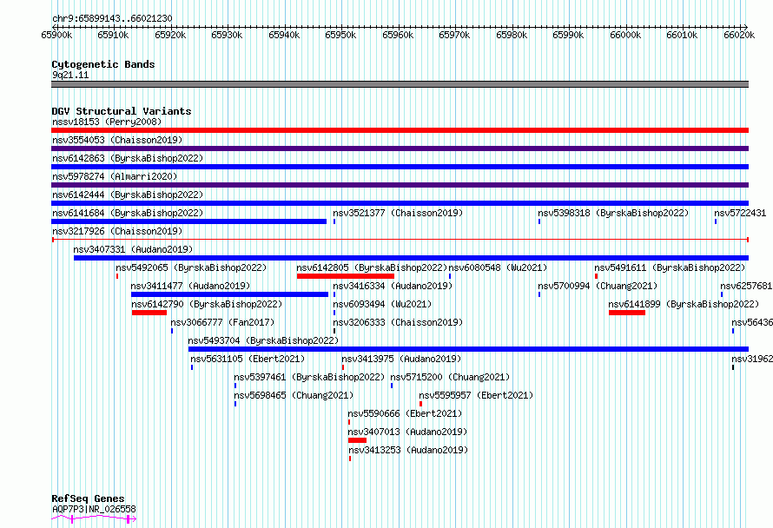Click the 65950k ruler tick label
The width and height of the screenshot is (773, 528).
click(340, 35)
